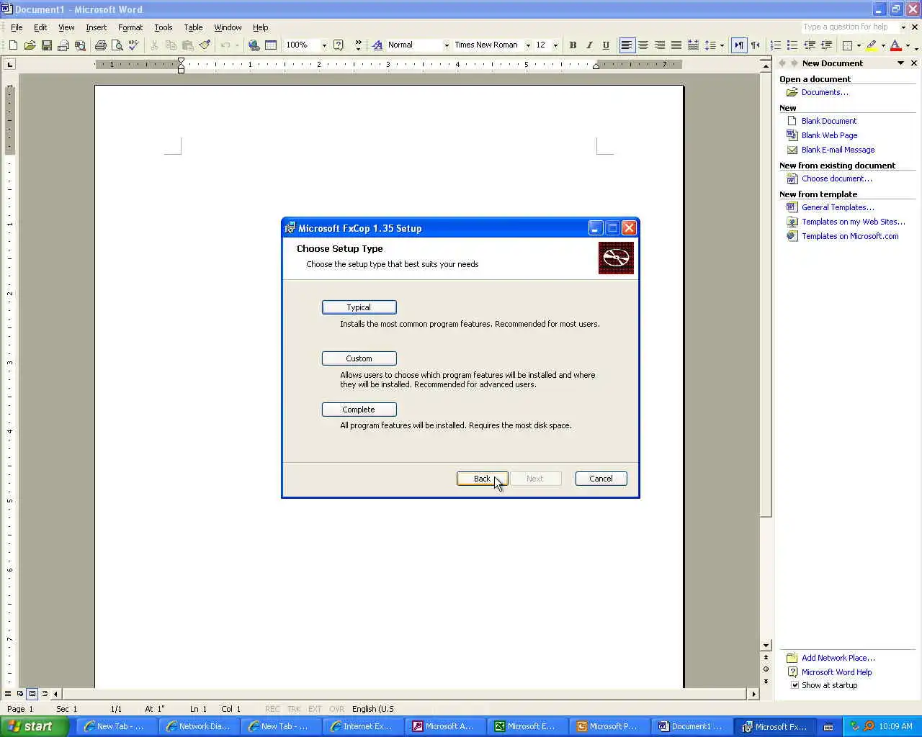Click the Open folder toolbar icon
The height and width of the screenshot is (737, 922).
(x=30, y=45)
